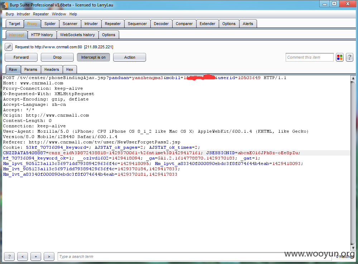Click the Proxy-Connection: keep-alive line
This screenshot has height=264, width=358.
[43, 88]
